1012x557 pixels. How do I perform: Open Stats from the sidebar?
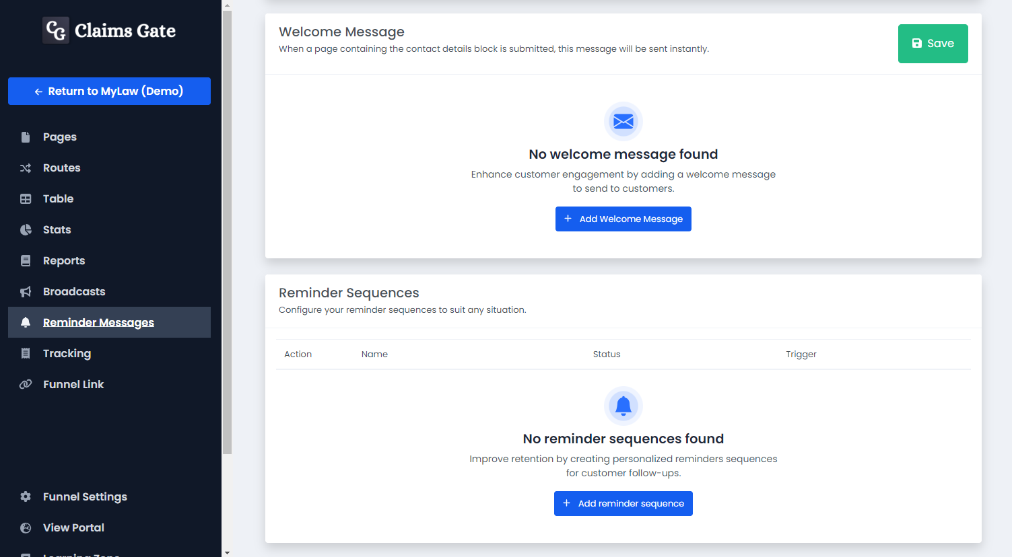tap(109, 230)
